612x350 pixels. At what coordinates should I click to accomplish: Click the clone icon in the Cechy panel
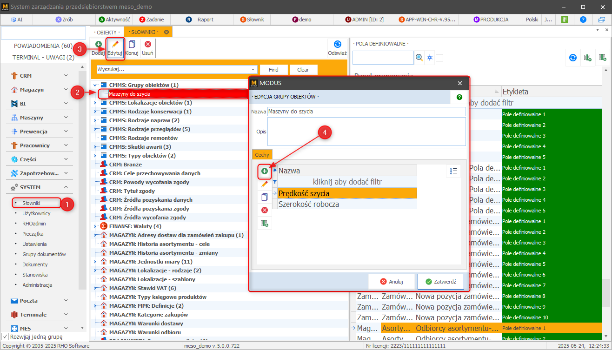click(x=265, y=197)
